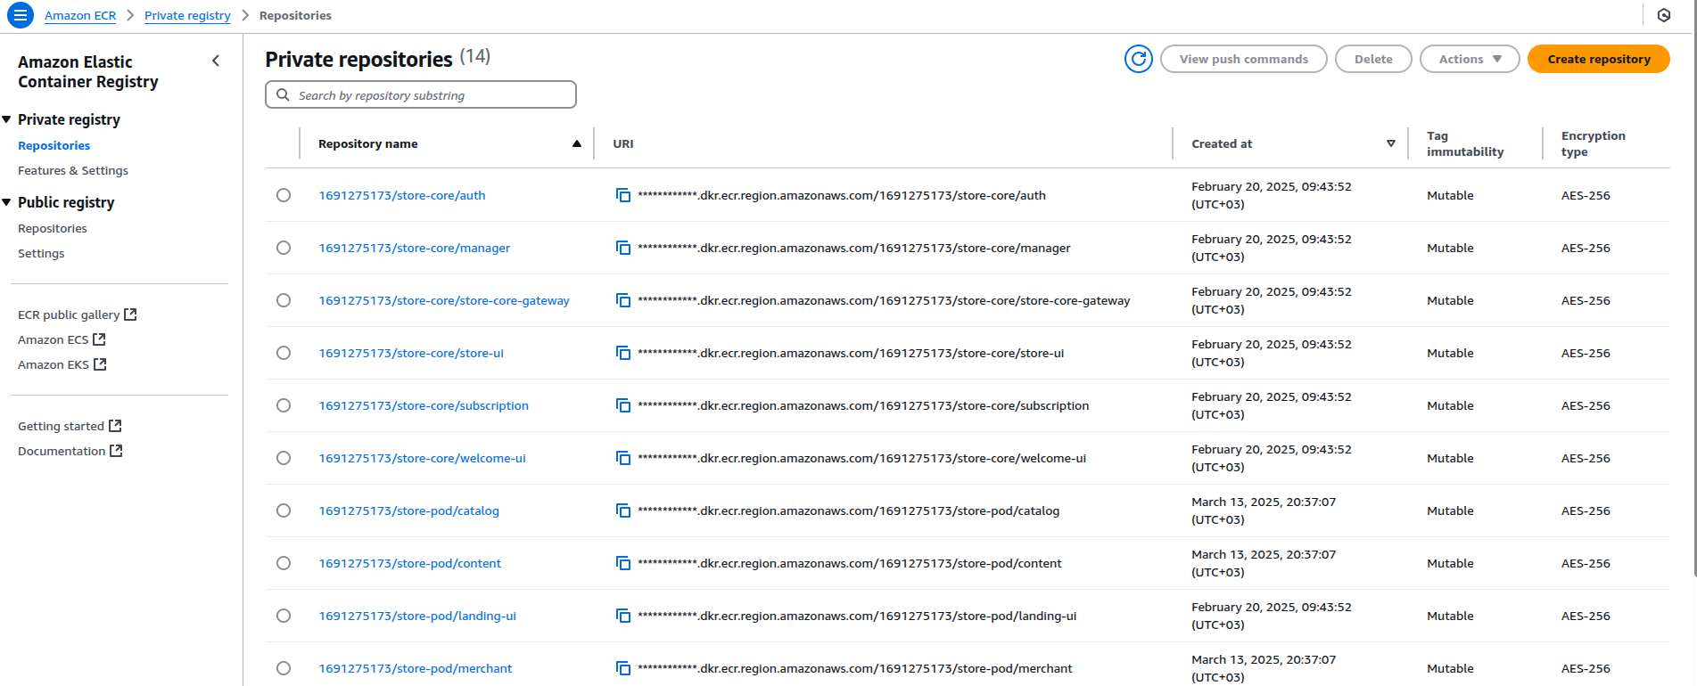The height and width of the screenshot is (686, 1697).
Task: Select radio button for store-pod/content
Action: (284, 563)
